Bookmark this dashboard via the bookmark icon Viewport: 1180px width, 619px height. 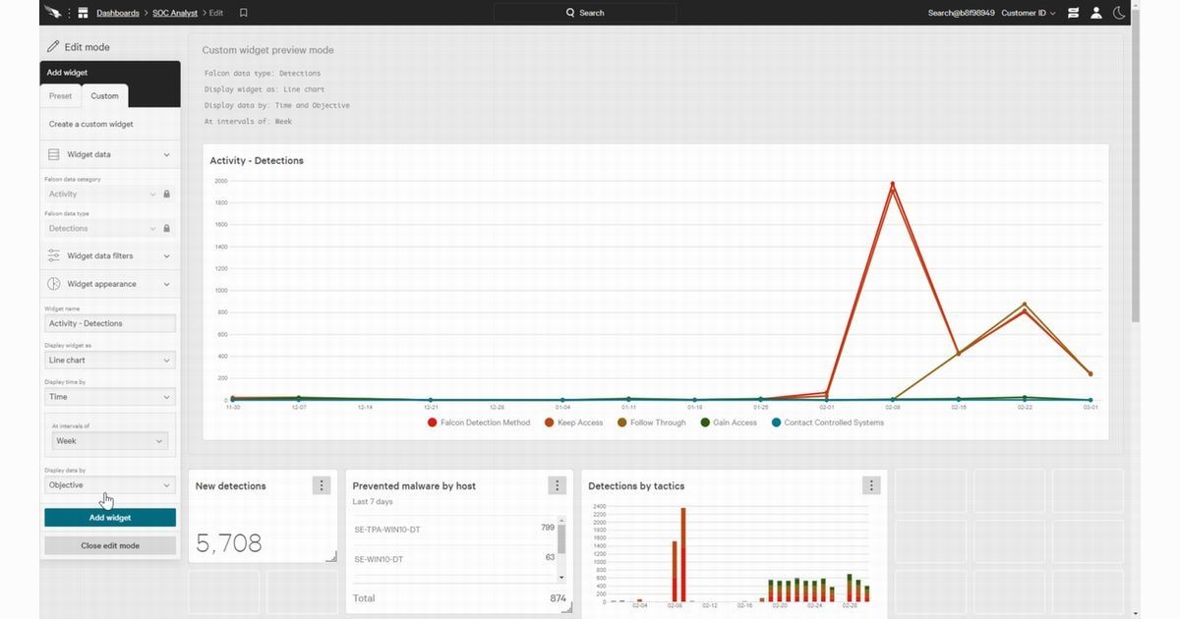pos(243,13)
